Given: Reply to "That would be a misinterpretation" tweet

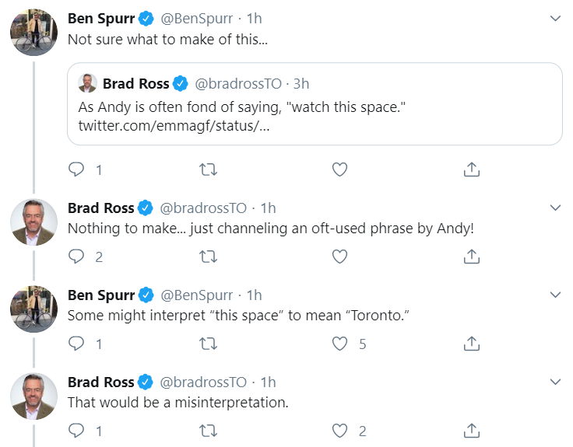Looking at the screenshot, I should 76,431.
